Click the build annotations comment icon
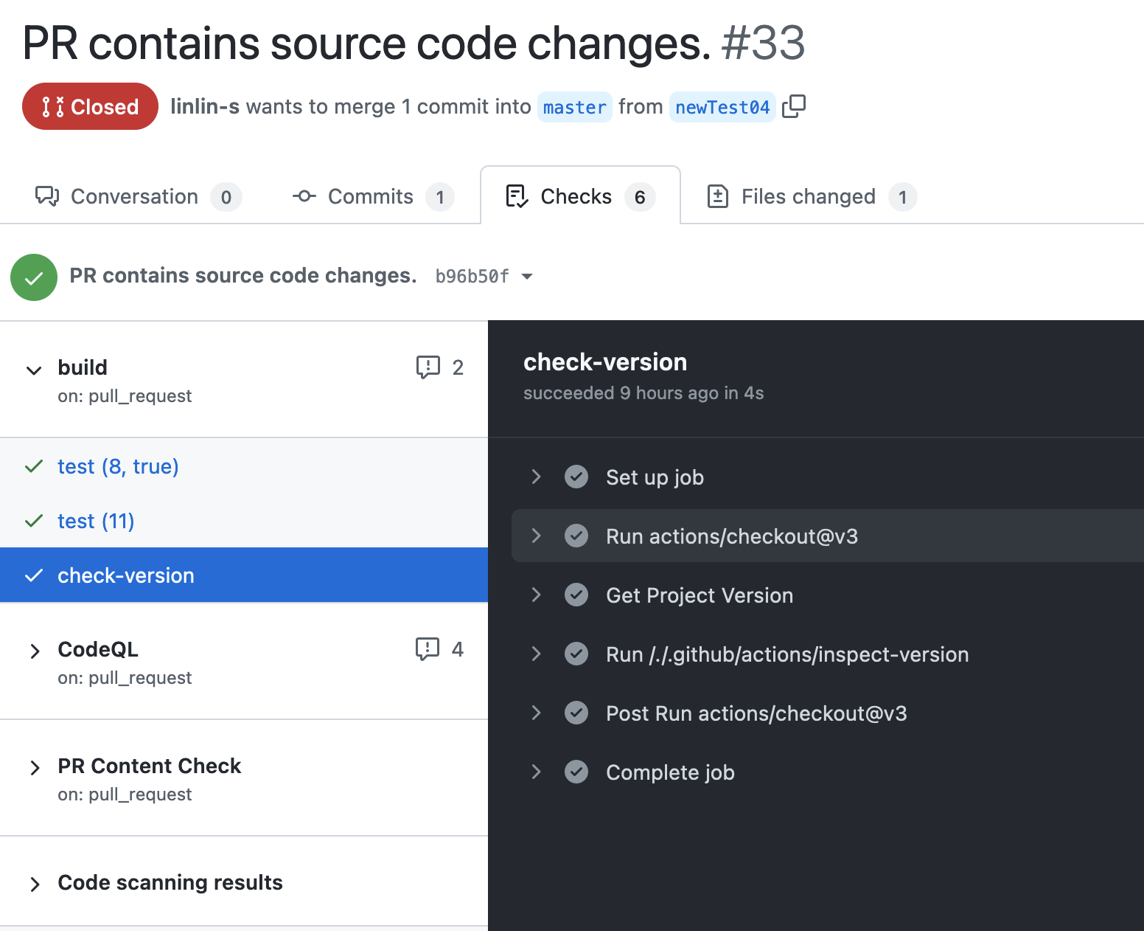 pyautogui.click(x=428, y=367)
